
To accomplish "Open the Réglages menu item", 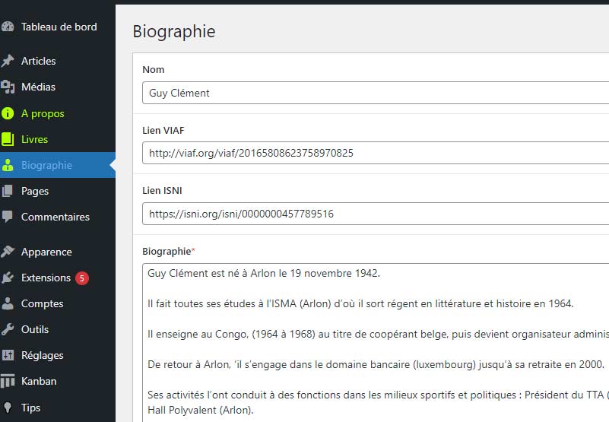I will pos(42,355).
